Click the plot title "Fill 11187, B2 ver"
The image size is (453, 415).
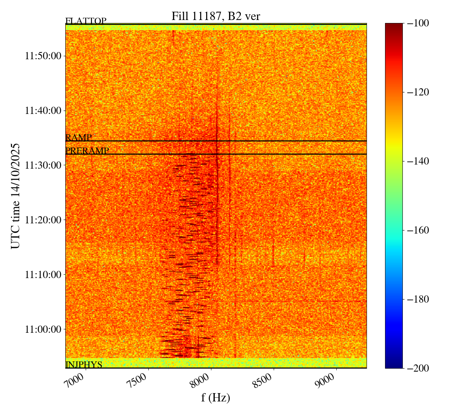(x=216, y=16)
